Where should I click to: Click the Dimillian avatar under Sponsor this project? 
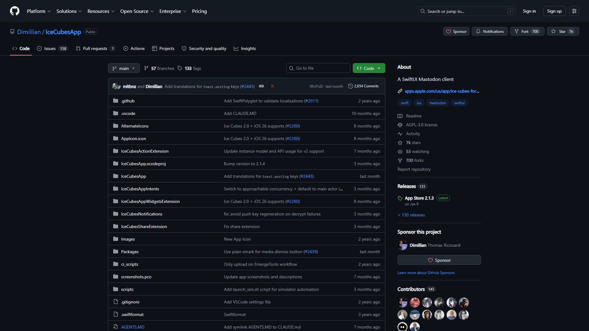coord(402,245)
